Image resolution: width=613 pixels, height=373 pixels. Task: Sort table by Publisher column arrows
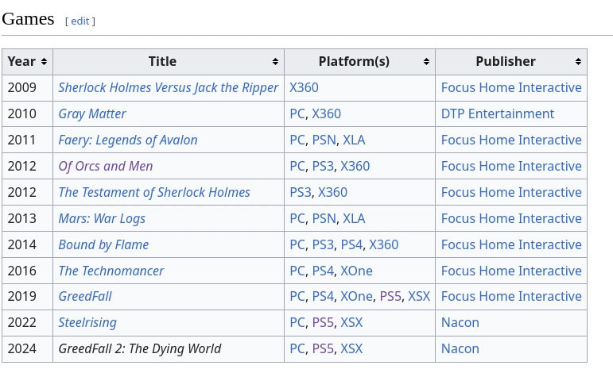[x=578, y=62]
